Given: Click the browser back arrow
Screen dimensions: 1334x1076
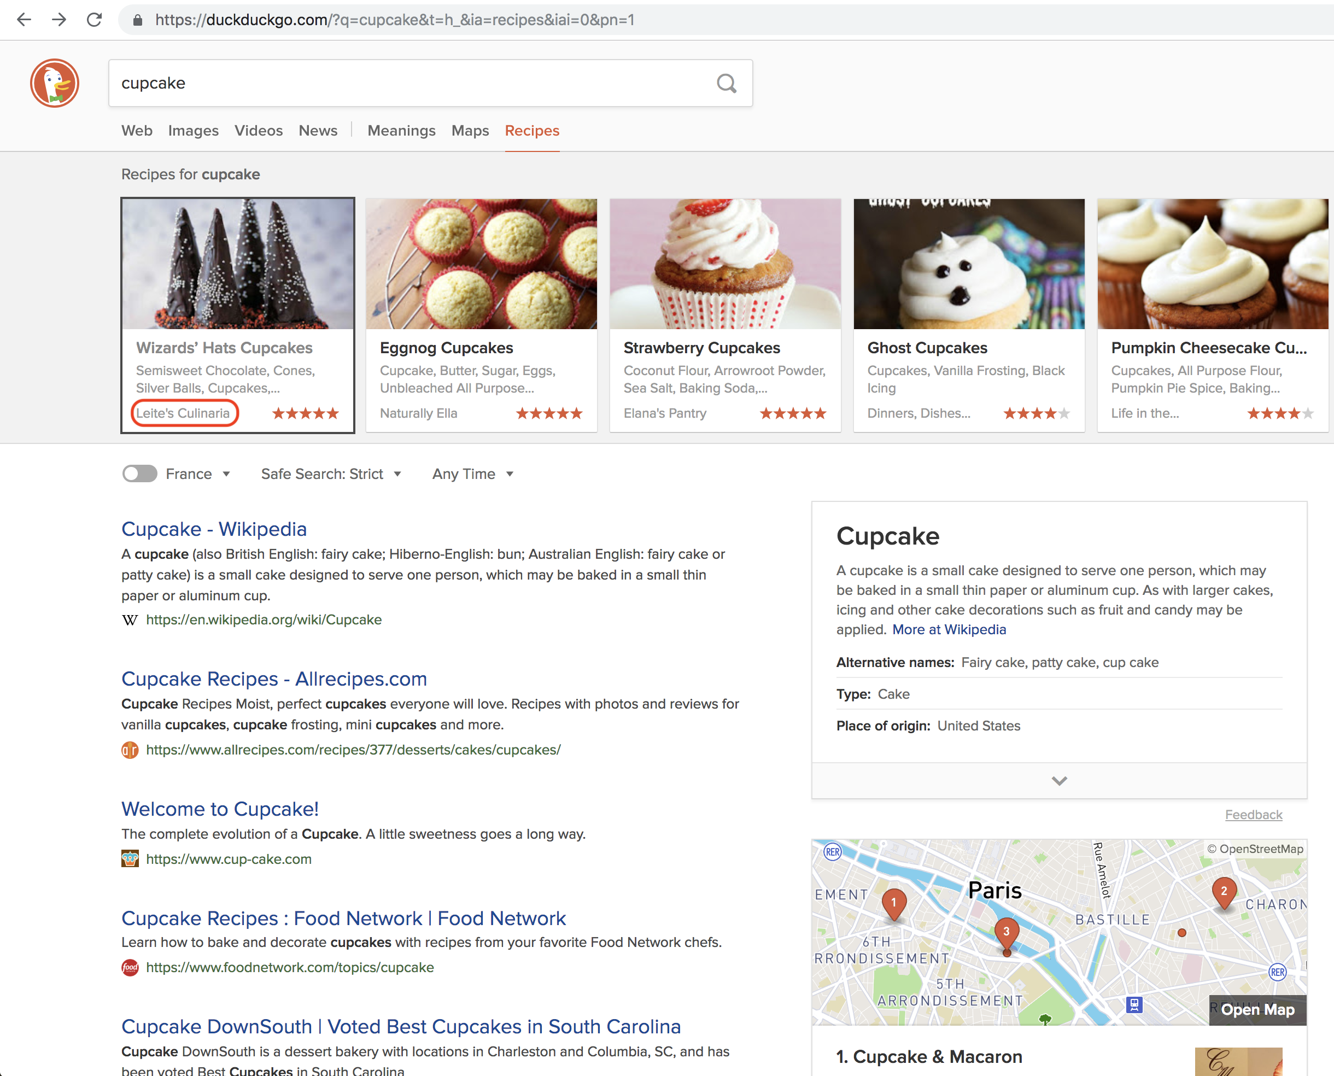Looking at the screenshot, I should [24, 20].
